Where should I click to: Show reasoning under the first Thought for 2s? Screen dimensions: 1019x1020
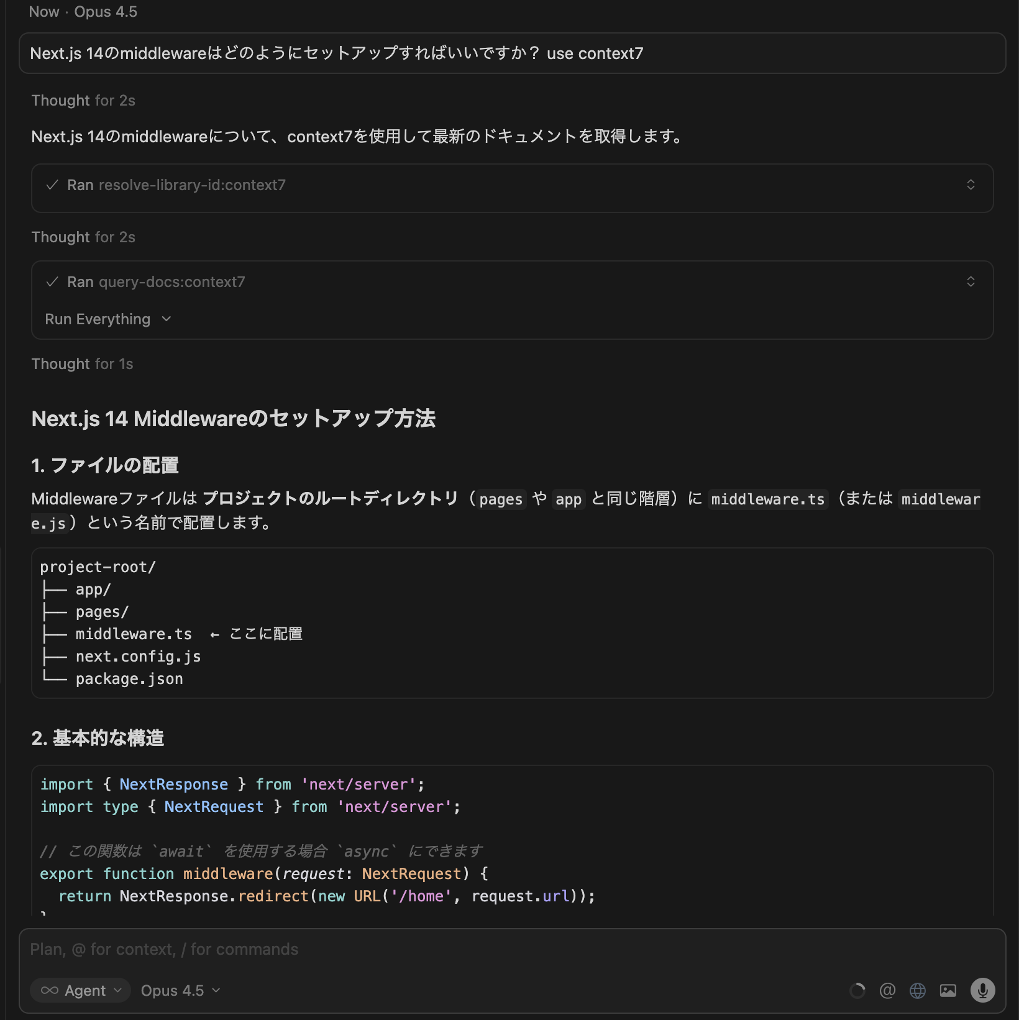83,99
